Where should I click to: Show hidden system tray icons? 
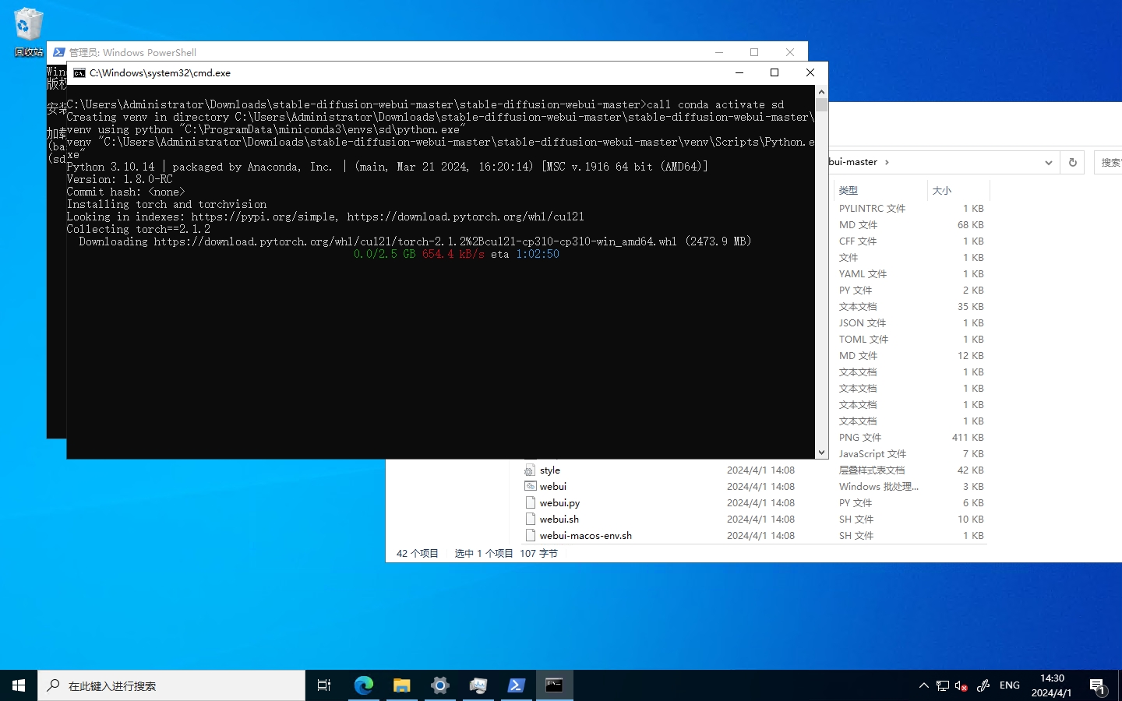pos(923,686)
